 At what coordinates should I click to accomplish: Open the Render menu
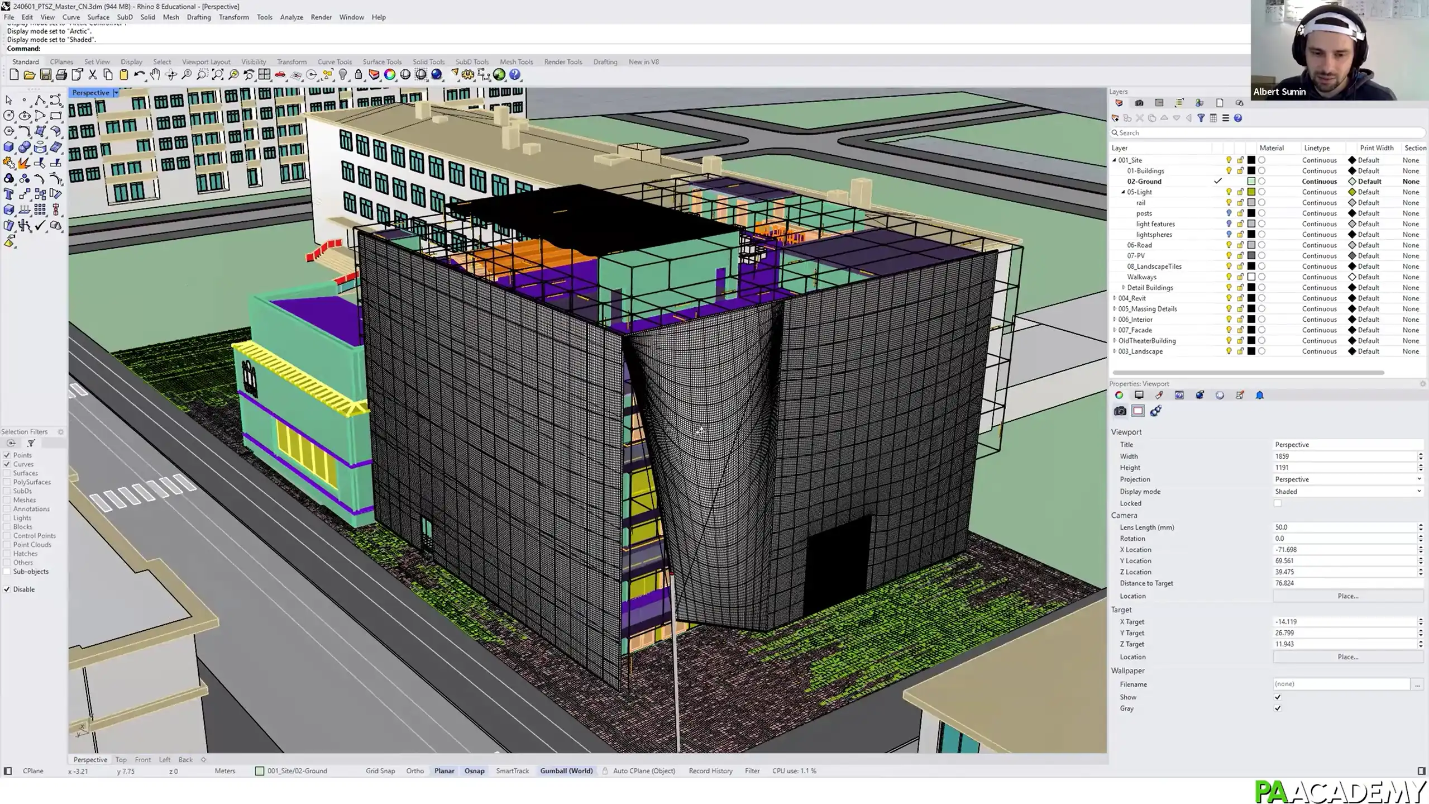coord(321,17)
